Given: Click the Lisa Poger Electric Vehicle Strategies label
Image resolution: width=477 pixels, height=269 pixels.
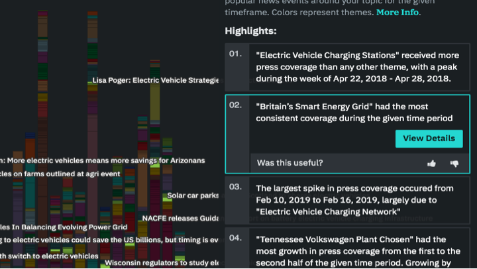Looking at the screenshot, I should point(156,80).
